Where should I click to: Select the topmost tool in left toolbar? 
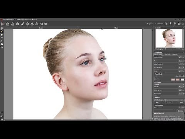coord(2,29)
